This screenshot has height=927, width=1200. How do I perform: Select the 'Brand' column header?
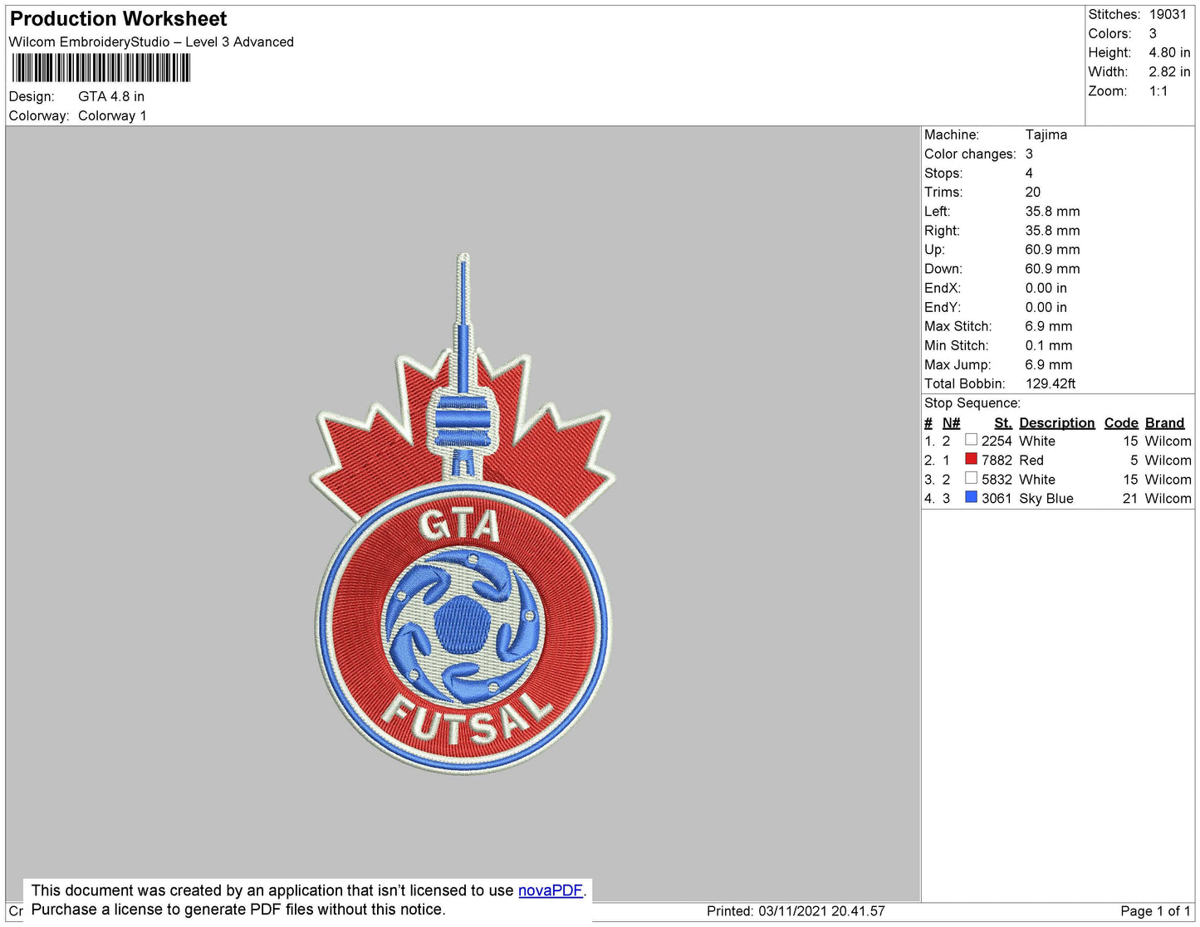click(1165, 423)
